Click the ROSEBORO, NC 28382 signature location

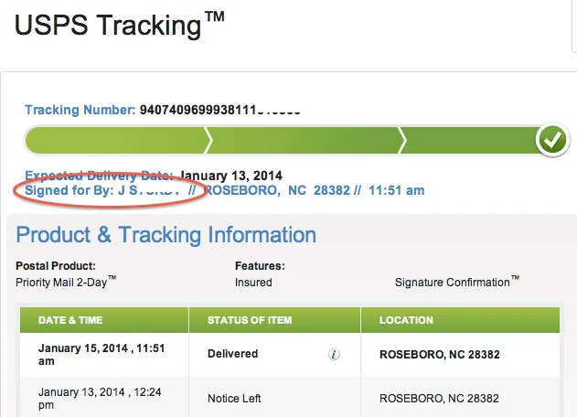click(276, 190)
